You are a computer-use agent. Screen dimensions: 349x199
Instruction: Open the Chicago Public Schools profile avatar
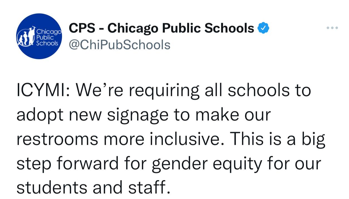(x=39, y=36)
